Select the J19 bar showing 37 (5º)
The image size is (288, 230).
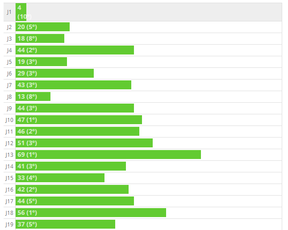pyautogui.click(x=65, y=224)
